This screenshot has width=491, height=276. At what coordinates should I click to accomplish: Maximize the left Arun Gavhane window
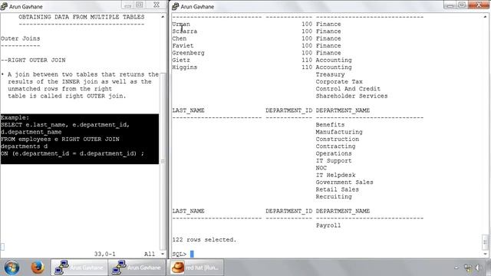[x=140, y=5]
